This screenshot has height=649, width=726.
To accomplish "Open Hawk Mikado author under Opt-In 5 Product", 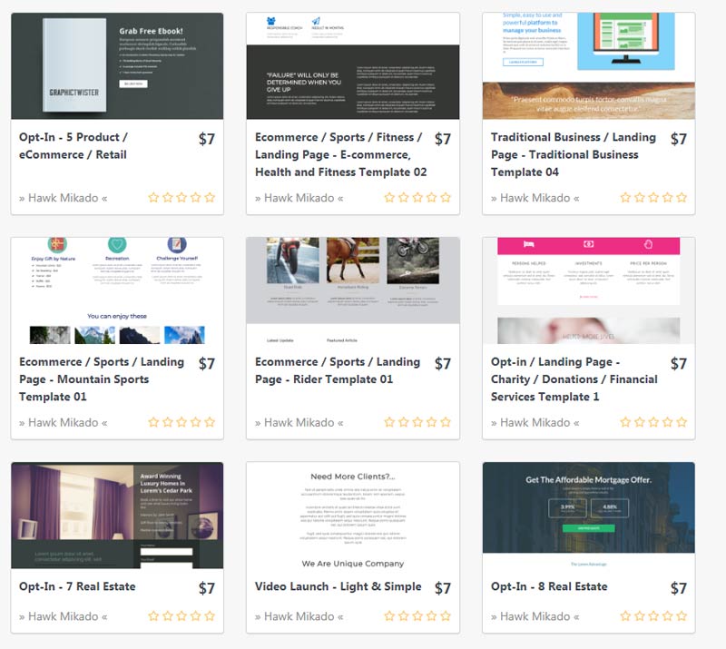I will point(63,198).
